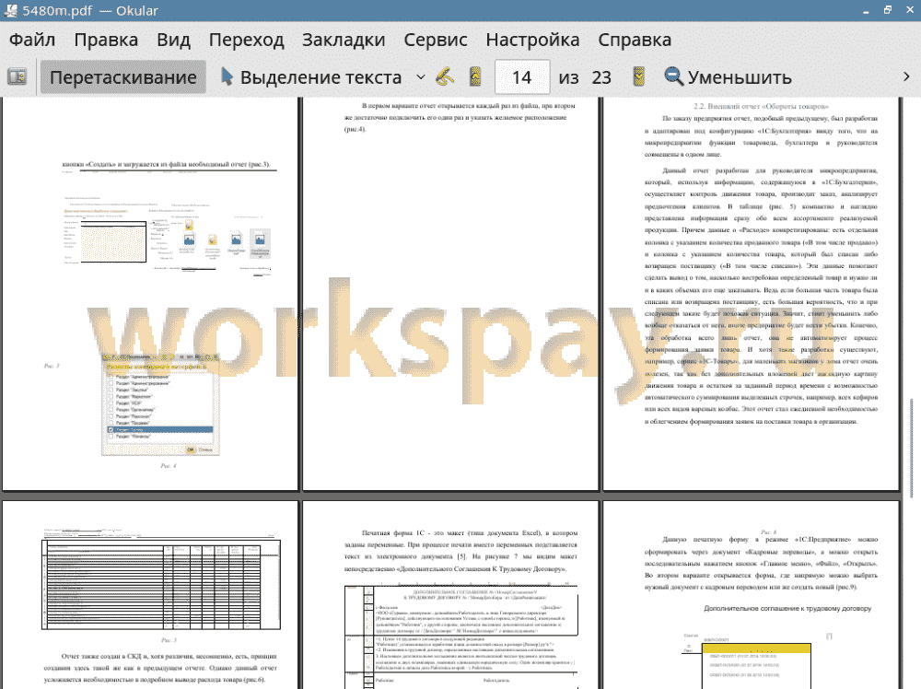Image resolution: width=921 pixels, height=689 pixels.
Task: Click the title «Дополнительное соглашение к трудовому договору»
Action: (x=787, y=609)
